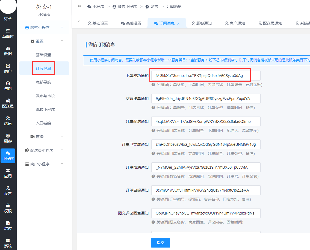The width and height of the screenshot is (310, 250).
Task: Switch to 顾客通知 tab
Action: tap(202, 23)
